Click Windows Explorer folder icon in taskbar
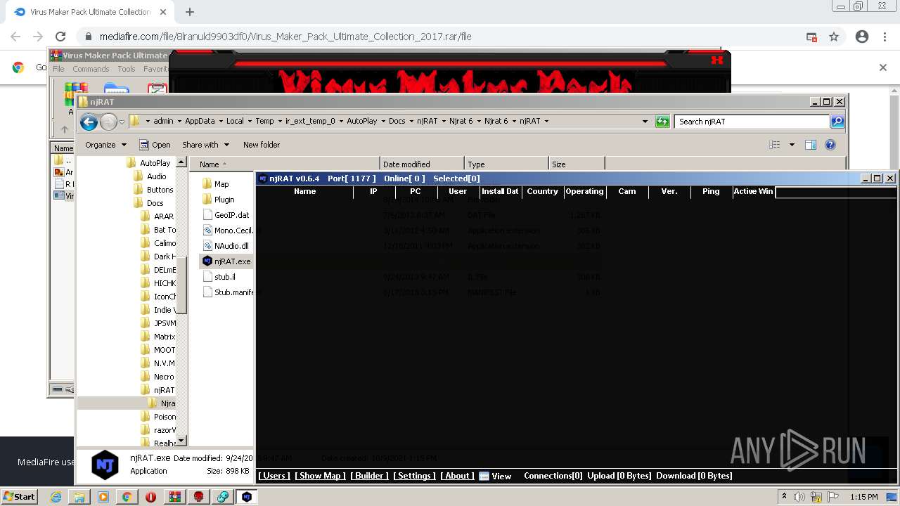This screenshot has height=506, width=900. (79, 497)
